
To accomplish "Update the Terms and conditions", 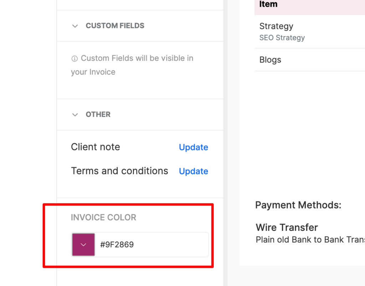I will click(x=193, y=171).
